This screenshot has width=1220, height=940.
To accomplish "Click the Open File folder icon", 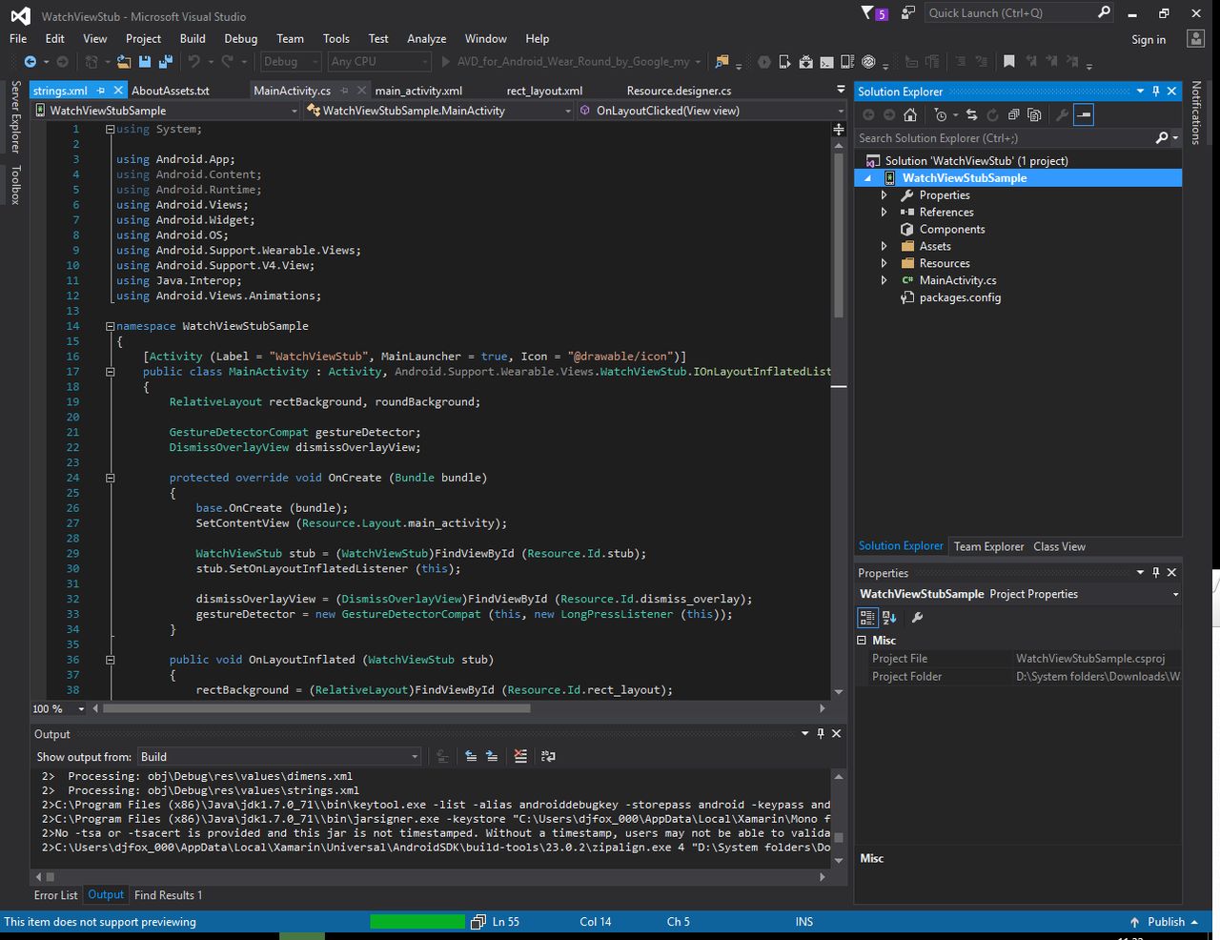I will point(124,62).
